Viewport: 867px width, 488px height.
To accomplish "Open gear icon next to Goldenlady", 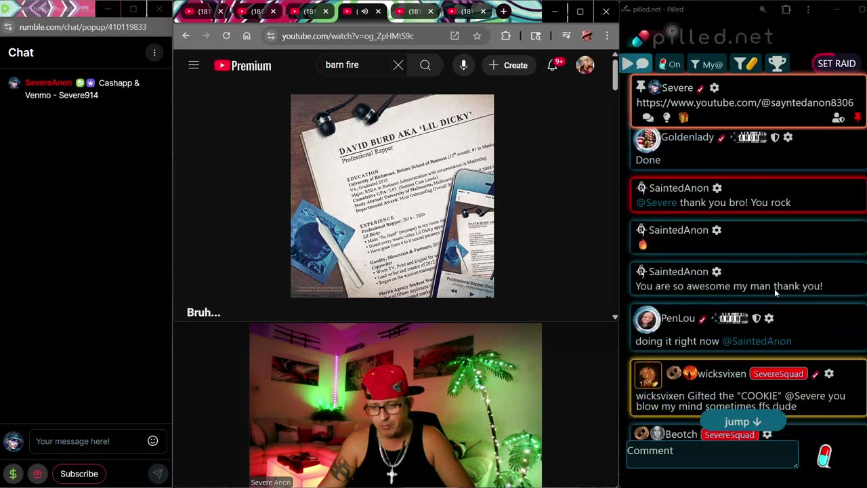I will [x=788, y=137].
